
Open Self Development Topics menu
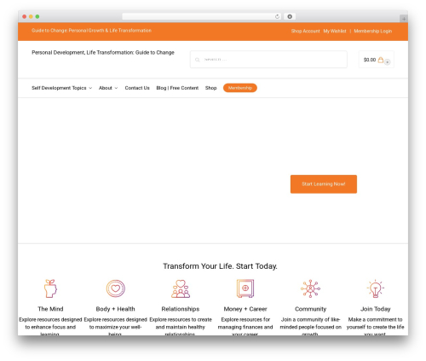pos(59,88)
